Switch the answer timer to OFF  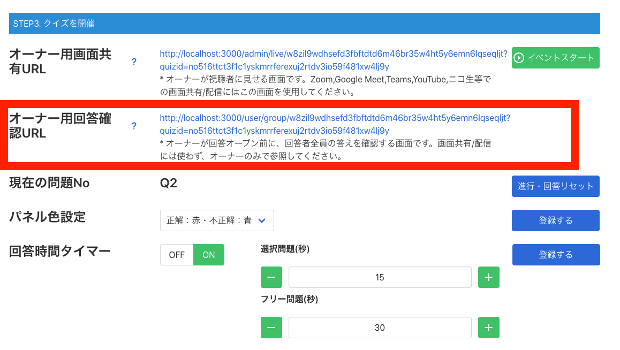177,255
